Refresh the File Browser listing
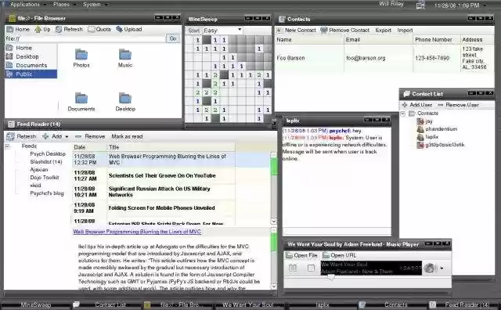This screenshot has height=310, width=501. coord(70,30)
